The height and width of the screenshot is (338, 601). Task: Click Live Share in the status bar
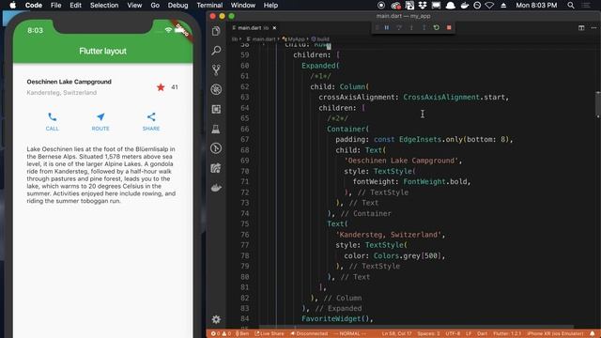pos(270,333)
